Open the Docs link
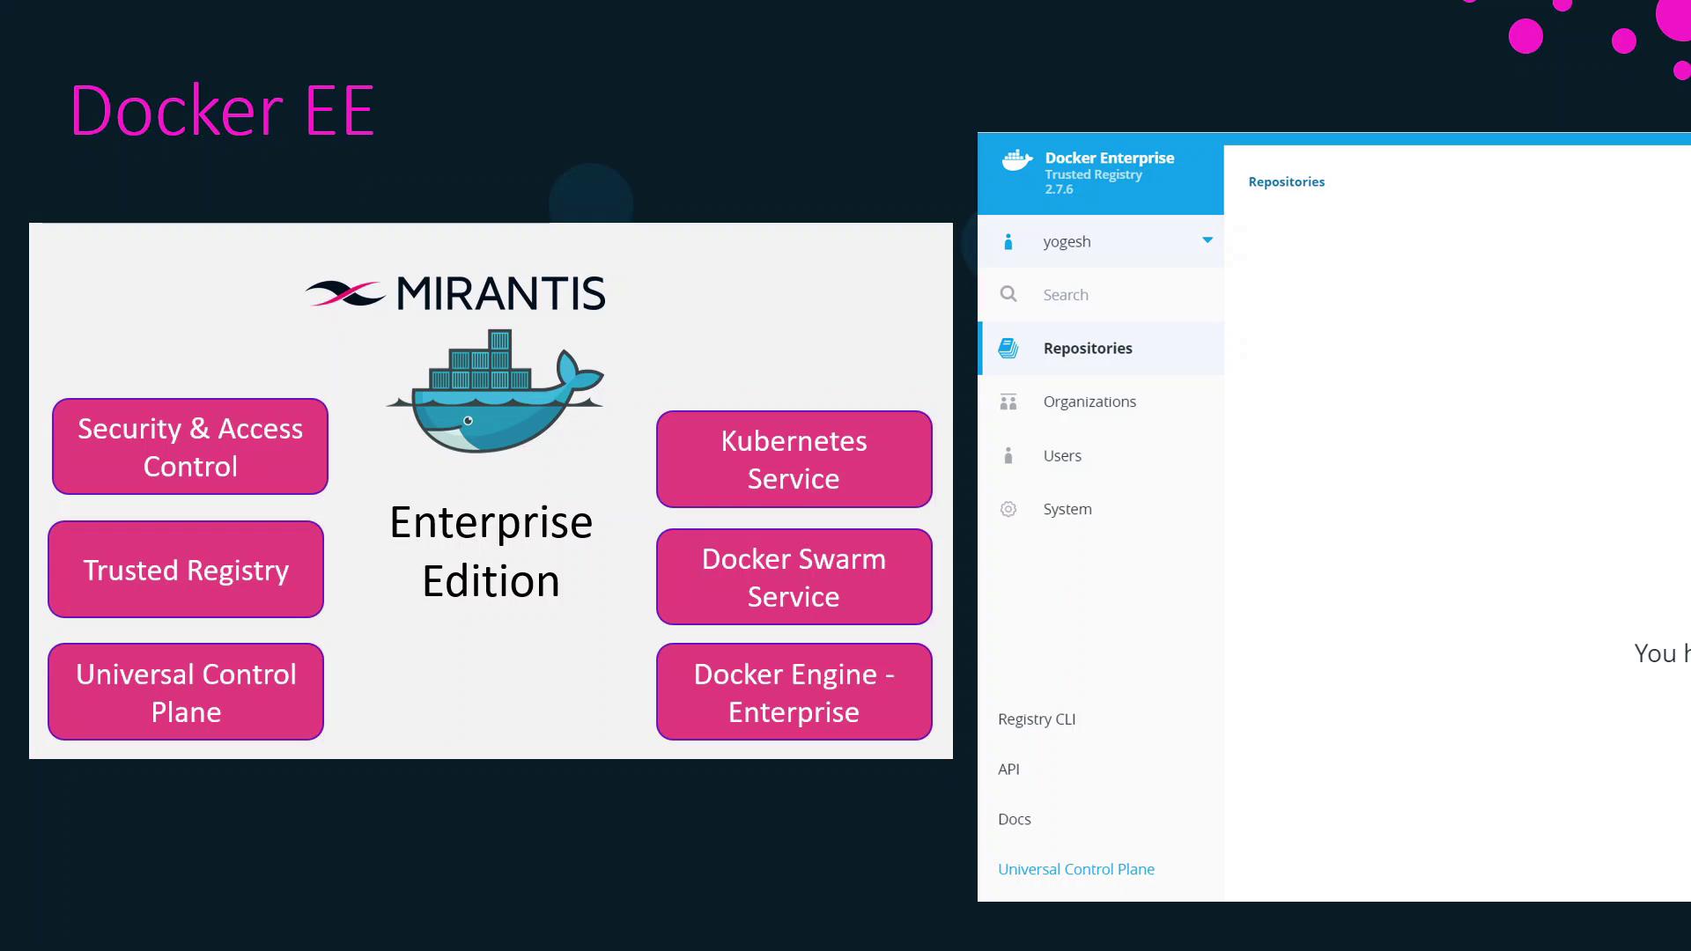 (x=1015, y=820)
